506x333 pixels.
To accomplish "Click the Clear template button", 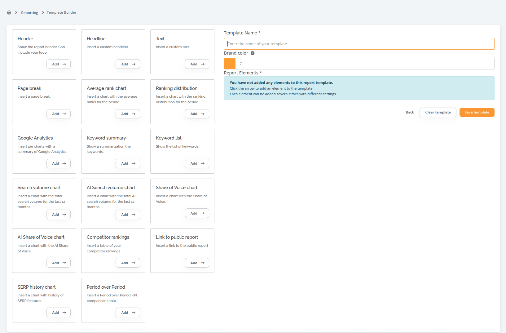I will (438, 112).
